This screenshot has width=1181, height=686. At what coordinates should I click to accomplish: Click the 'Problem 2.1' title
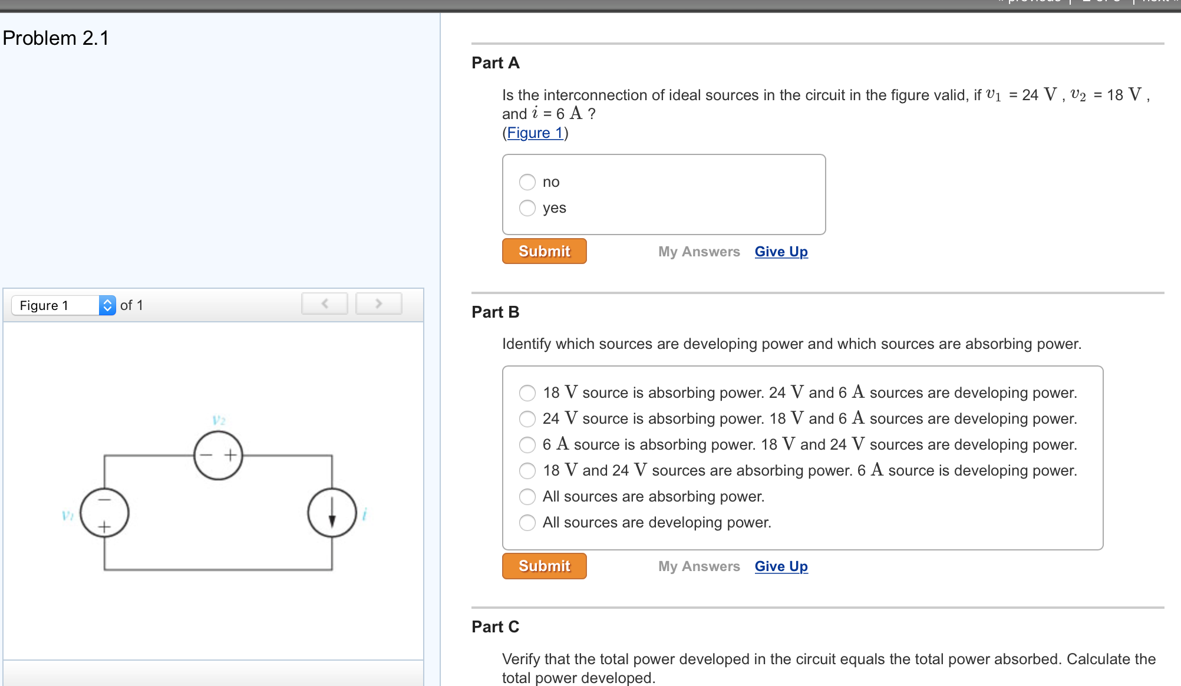pyautogui.click(x=56, y=38)
